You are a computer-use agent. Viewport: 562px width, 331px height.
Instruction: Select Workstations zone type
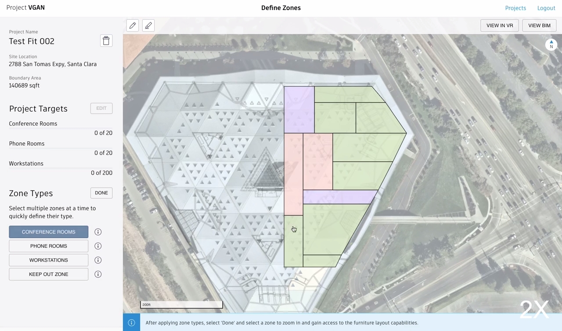coord(48,260)
